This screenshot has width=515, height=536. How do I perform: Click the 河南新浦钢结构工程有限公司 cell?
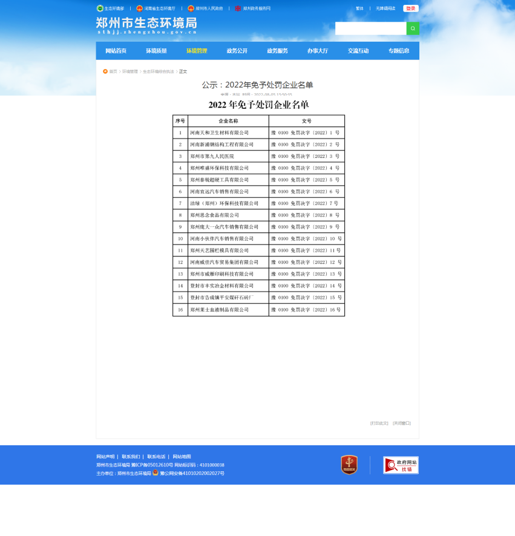(x=228, y=145)
